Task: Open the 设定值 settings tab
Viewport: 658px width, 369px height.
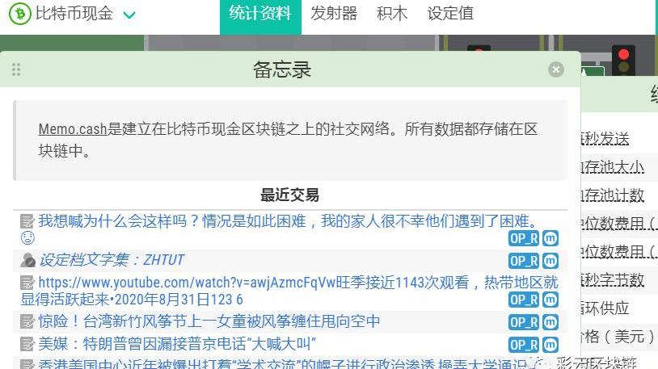Action: click(x=450, y=14)
